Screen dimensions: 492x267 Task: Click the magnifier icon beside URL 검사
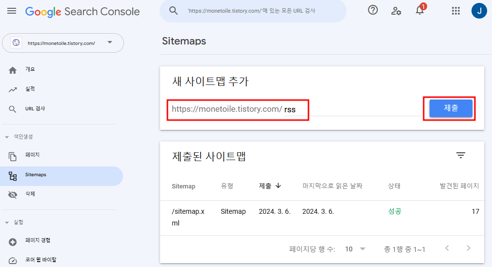[x=13, y=109]
